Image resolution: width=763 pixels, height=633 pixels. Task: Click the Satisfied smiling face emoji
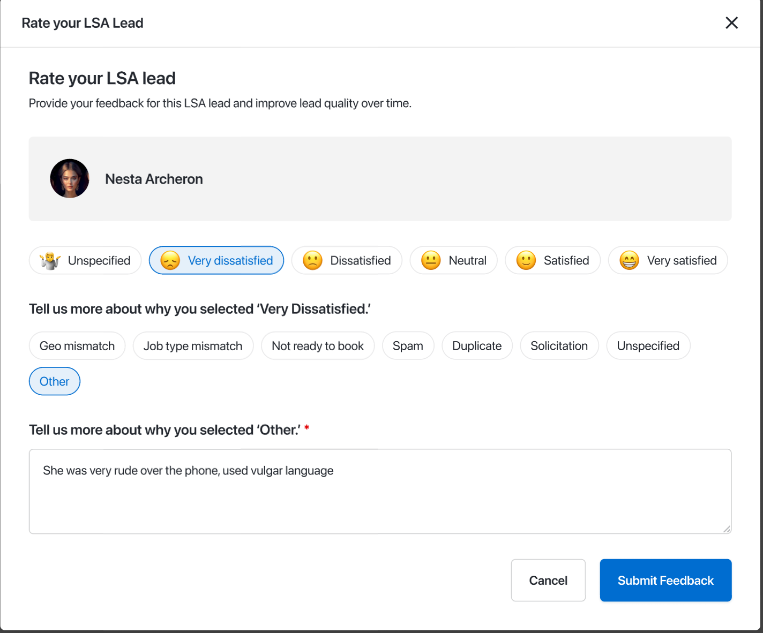click(x=526, y=261)
